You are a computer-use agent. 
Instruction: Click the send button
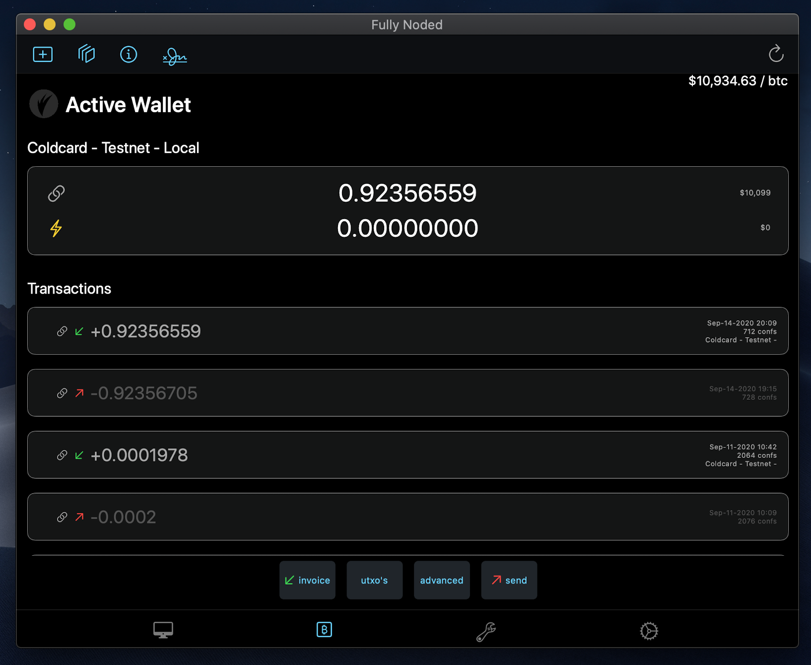click(509, 580)
